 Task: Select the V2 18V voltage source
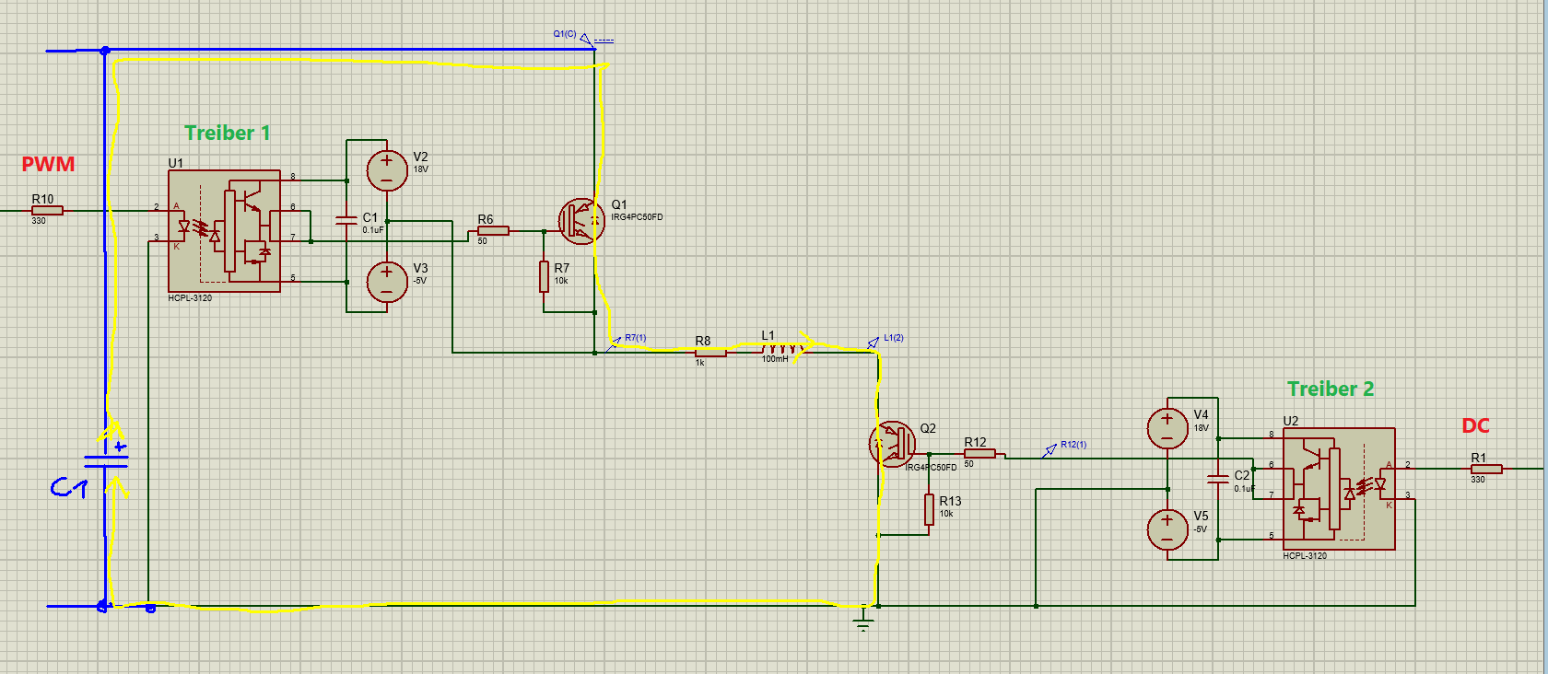[x=387, y=170]
